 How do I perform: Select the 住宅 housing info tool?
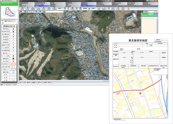[x=68, y=9]
